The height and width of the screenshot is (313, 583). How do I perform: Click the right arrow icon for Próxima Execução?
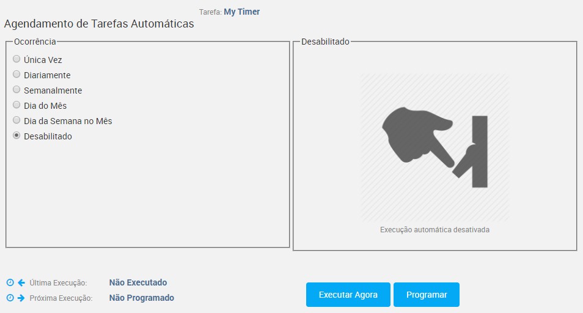pyautogui.click(x=21, y=298)
